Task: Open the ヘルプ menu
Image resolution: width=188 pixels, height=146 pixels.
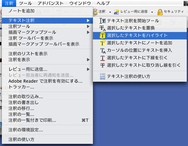Action: tap(103, 3)
